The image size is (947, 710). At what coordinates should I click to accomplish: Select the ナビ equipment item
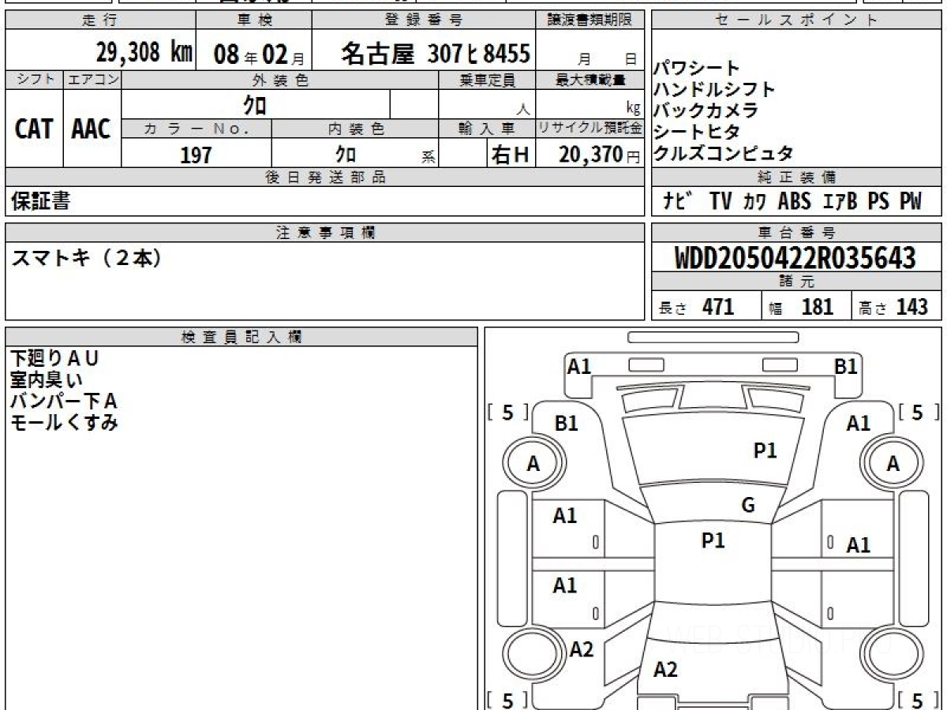tap(679, 202)
